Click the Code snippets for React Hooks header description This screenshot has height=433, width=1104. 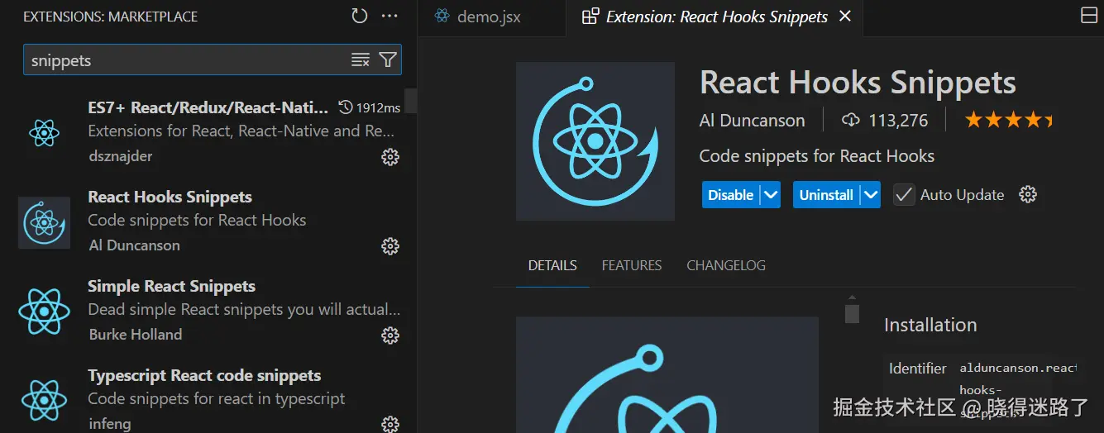(817, 156)
